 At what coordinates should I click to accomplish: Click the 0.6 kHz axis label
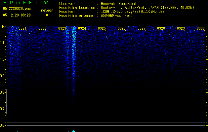point(3,125)
